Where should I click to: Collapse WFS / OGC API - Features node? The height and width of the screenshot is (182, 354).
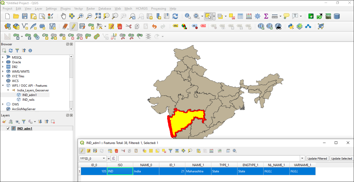[x=3, y=86]
